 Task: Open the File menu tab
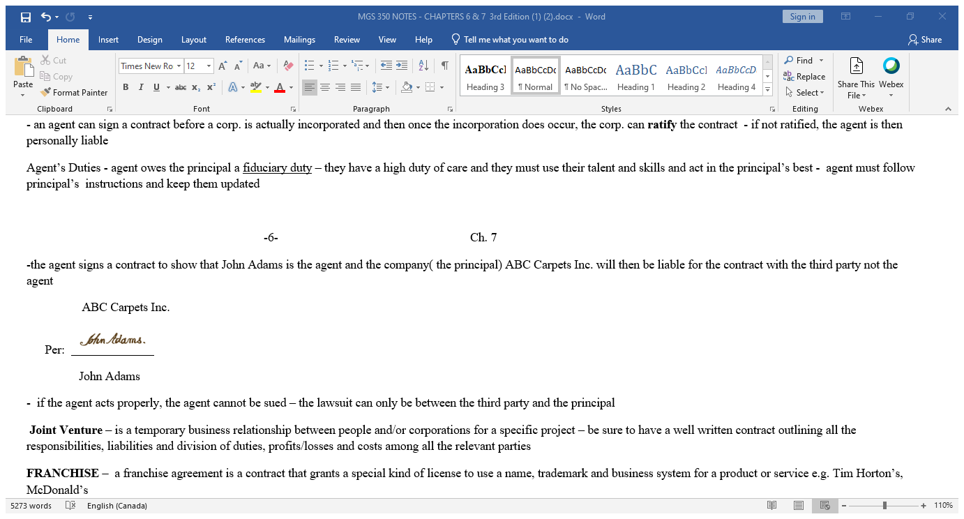pyautogui.click(x=27, y=40)
